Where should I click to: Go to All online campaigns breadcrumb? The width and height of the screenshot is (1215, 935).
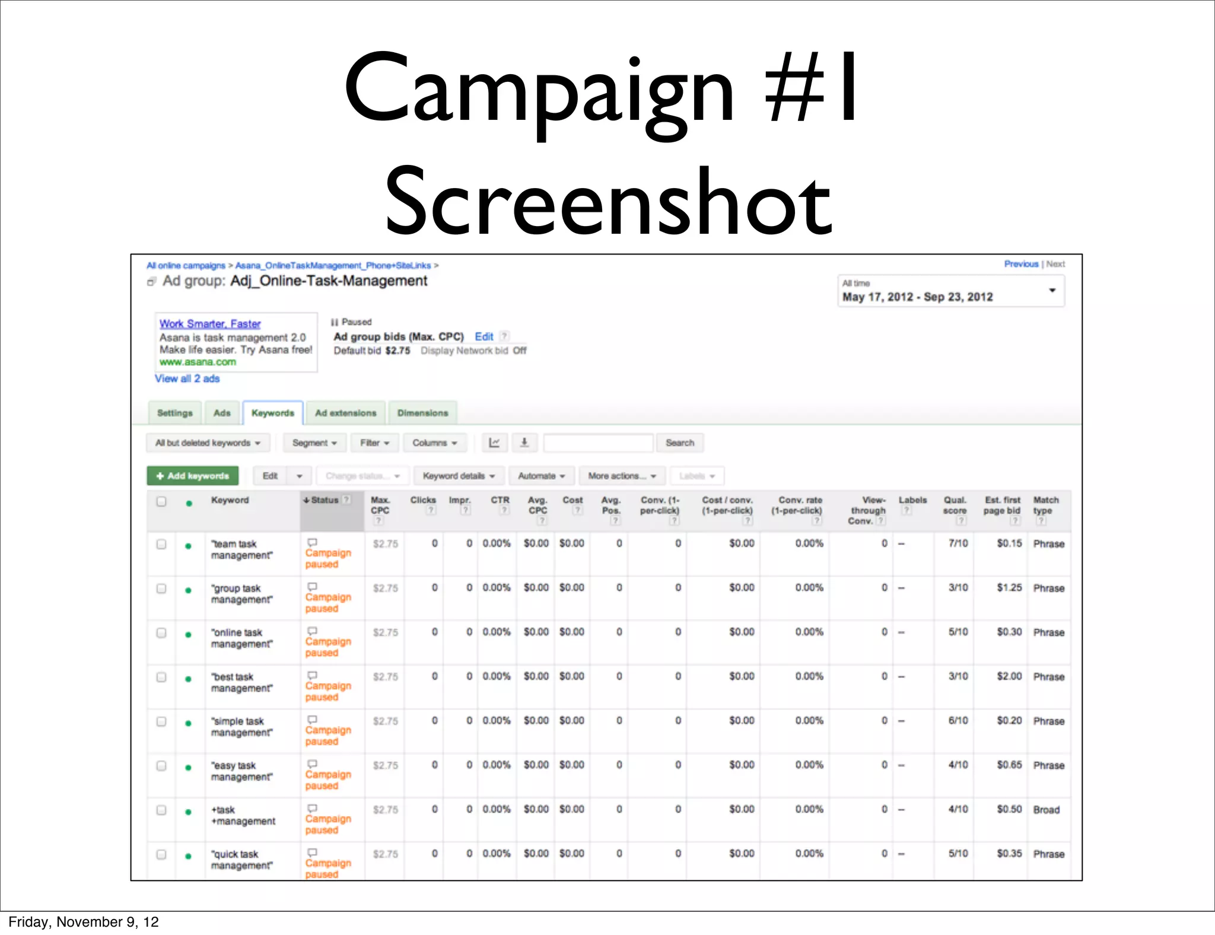click(x=186, y=265)
